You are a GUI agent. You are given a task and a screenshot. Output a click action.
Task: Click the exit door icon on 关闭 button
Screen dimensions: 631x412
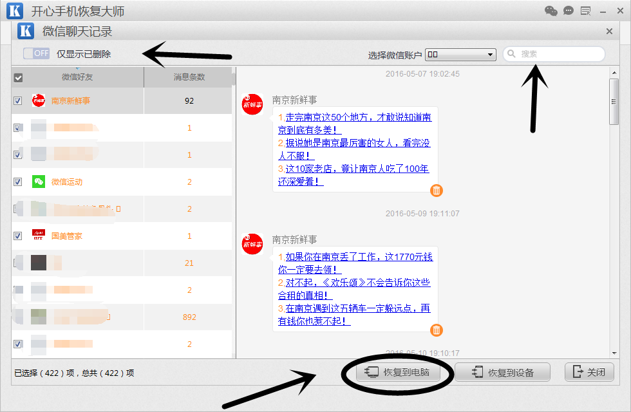(x=578, y=372)
